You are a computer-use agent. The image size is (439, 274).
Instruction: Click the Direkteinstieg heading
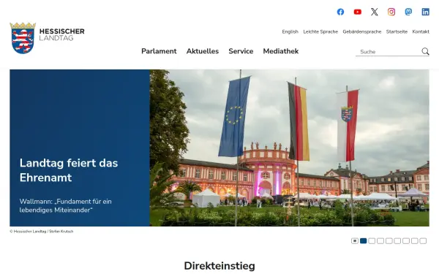(219, 266)
